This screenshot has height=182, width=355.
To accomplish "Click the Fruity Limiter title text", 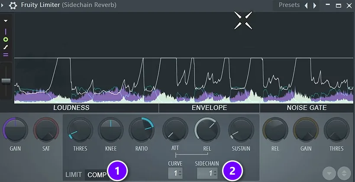I will (x=41, y=5).
